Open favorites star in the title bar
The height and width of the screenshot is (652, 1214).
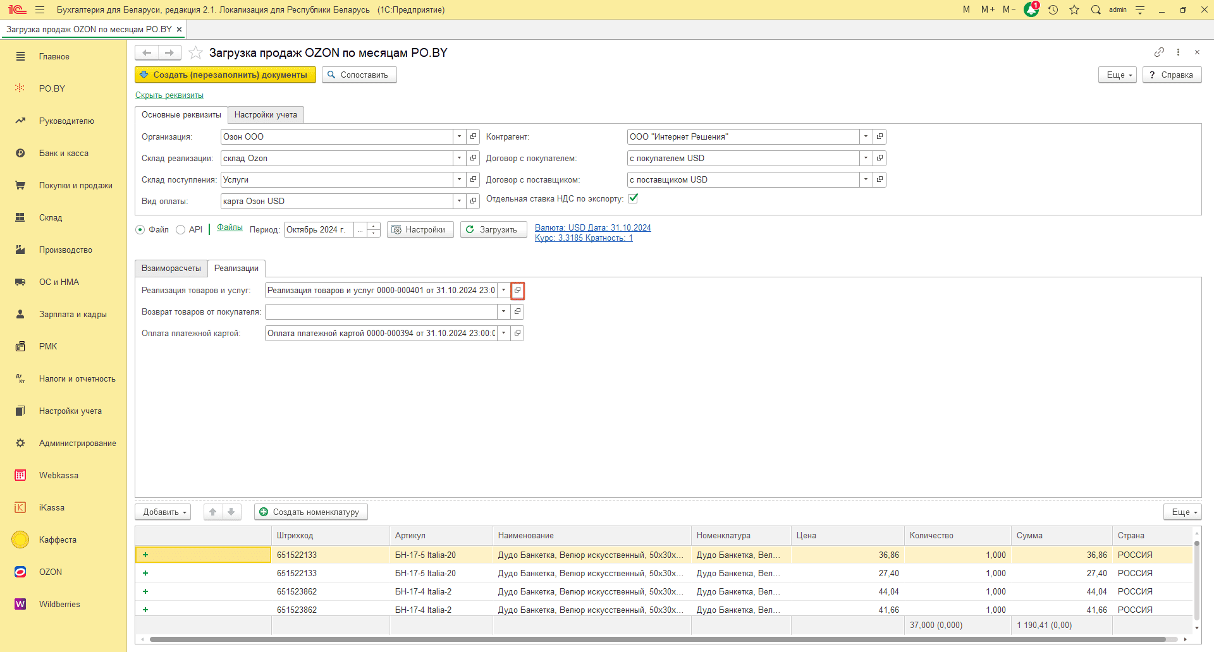point(1074,9)
